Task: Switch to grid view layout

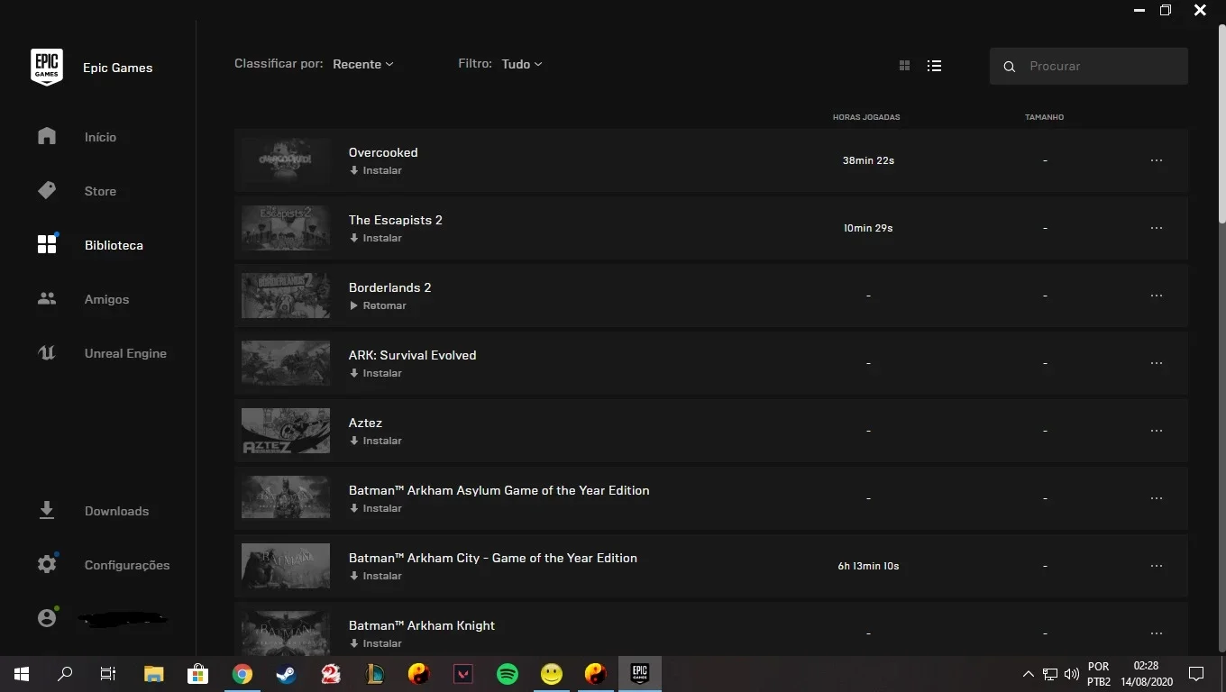Action: [904, 66]
